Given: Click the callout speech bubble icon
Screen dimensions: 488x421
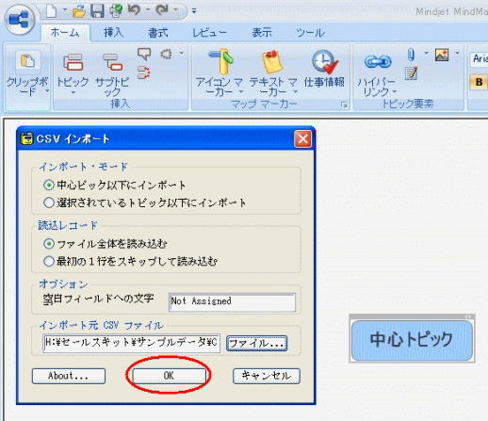Looking at the screenshot, I should tap(144, 54).
